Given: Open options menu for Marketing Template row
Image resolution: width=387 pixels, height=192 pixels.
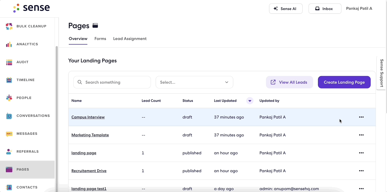Looking at the screenshot, I should (x=361, y=135).
